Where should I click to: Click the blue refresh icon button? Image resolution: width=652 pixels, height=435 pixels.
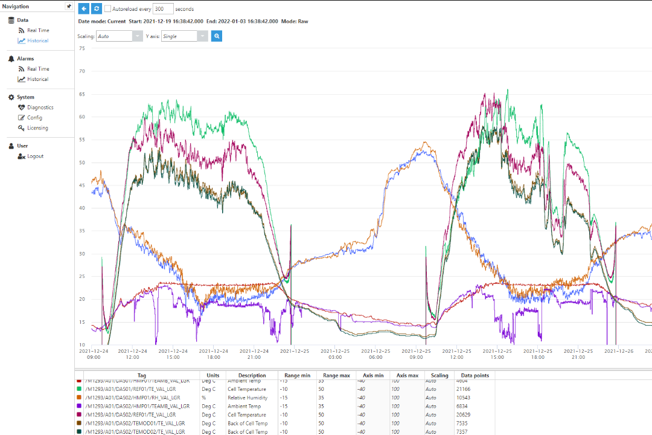pos(97,9)
